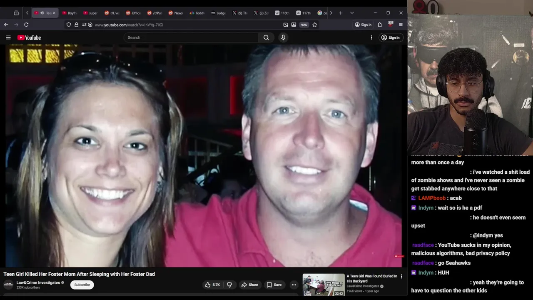Mute the playing YouTube tab speaker icon
The height and width of the screenshot is (300, 533).
42,13
